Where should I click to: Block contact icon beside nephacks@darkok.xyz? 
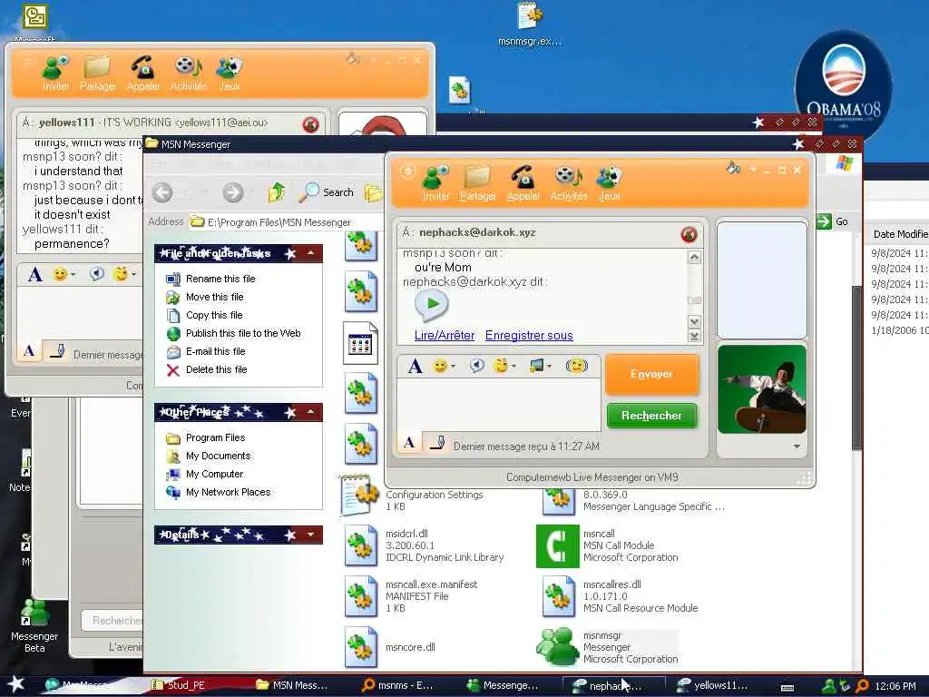coord(689,235)
